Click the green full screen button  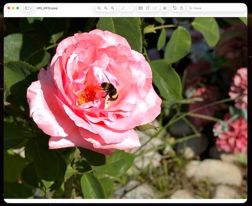(17, 8)
